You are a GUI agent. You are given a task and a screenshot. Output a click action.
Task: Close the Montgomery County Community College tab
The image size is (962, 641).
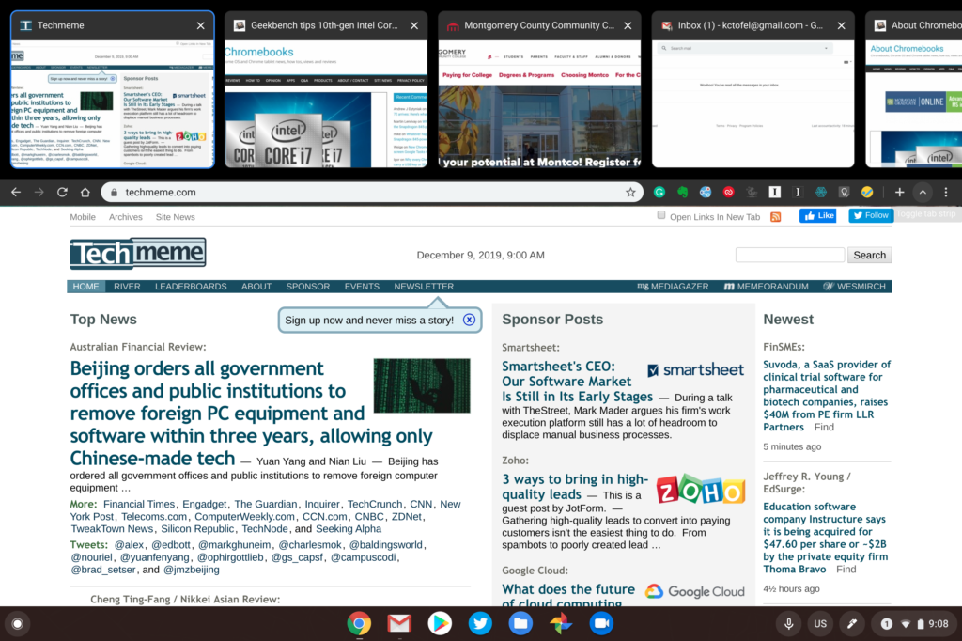click(628, 25)
